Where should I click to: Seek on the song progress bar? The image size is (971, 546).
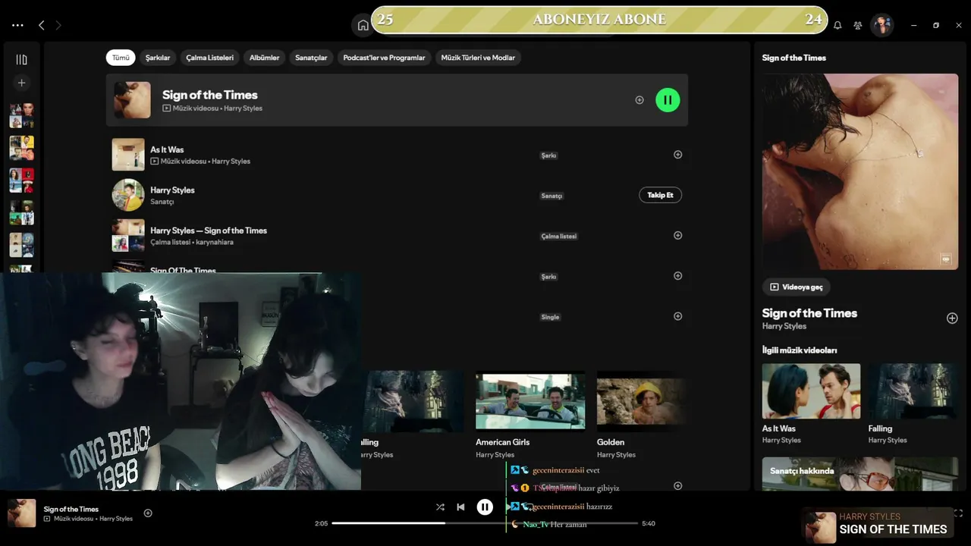[x=485, y=523]
